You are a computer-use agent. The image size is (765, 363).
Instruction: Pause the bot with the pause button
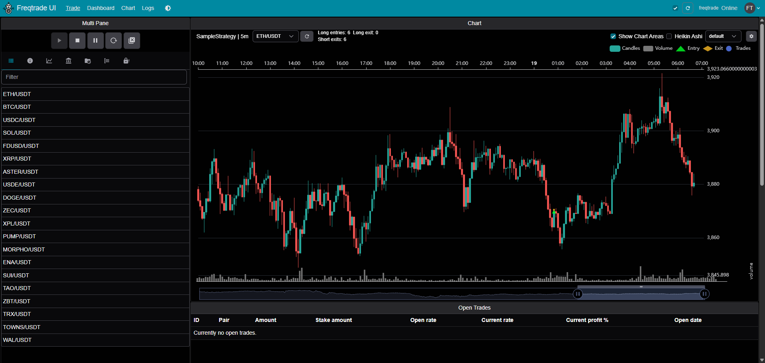click(96, 41)
